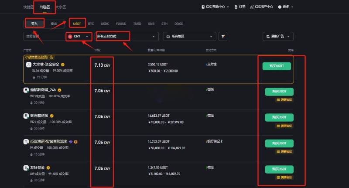This screenshot has width=349, height=188.
Task: Click 友好资金 merchant avatar
Action: coord(26,167)
